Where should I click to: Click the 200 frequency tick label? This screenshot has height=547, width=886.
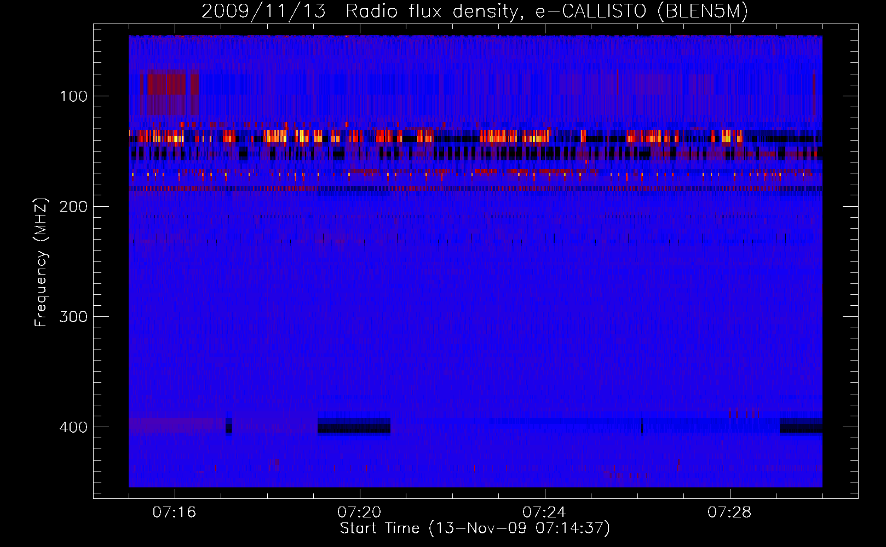point(73,207)
